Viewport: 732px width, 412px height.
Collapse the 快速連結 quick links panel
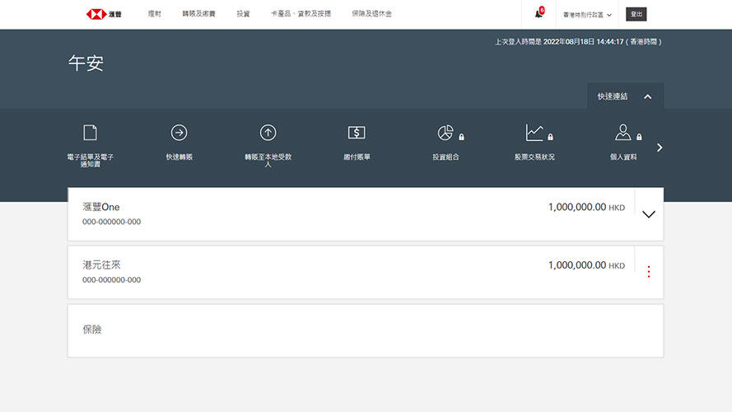click(625, 96)
